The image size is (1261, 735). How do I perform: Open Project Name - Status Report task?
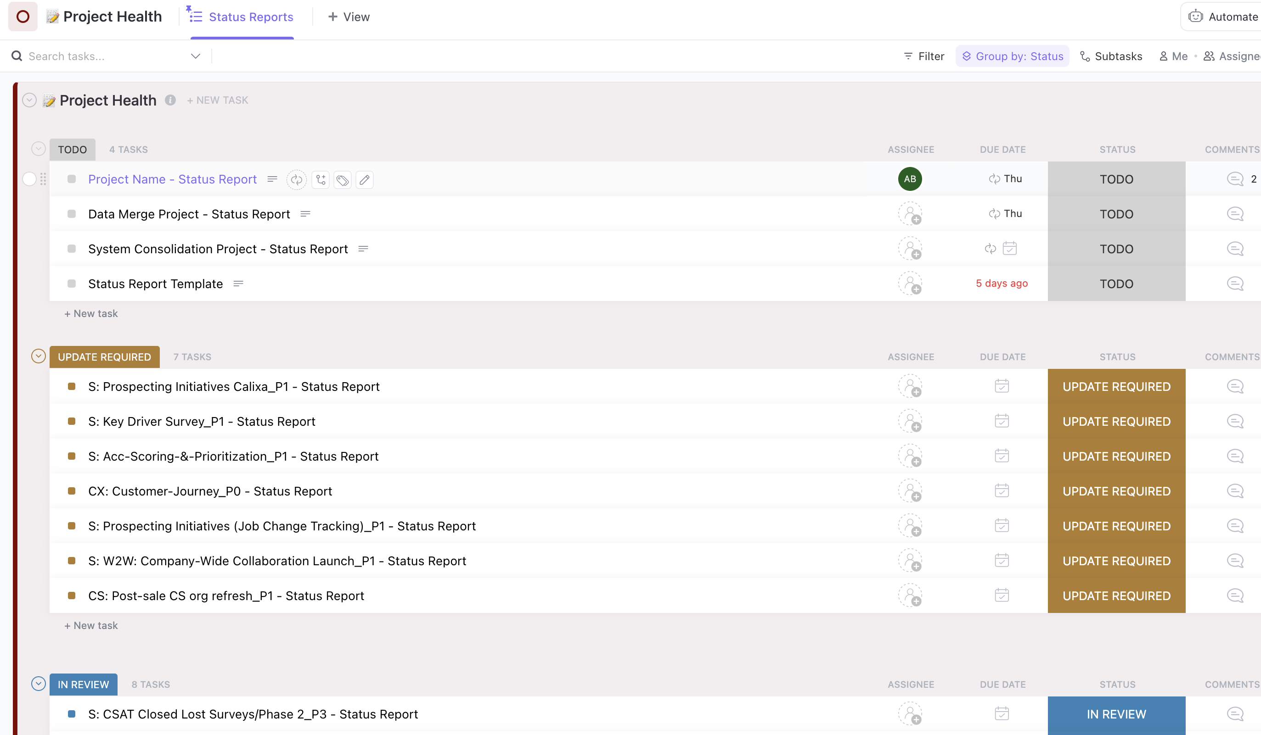pyautogui.click(x=172, y=179)
